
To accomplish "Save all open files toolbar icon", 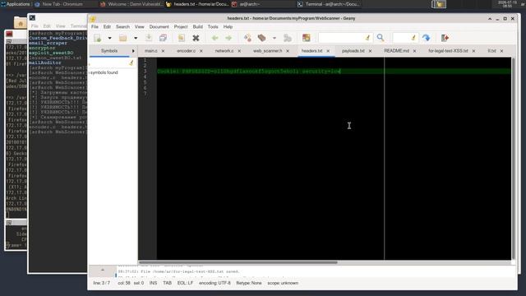I will coord(163,38).
